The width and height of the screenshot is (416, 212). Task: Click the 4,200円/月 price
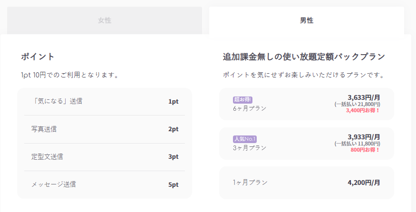364,183
